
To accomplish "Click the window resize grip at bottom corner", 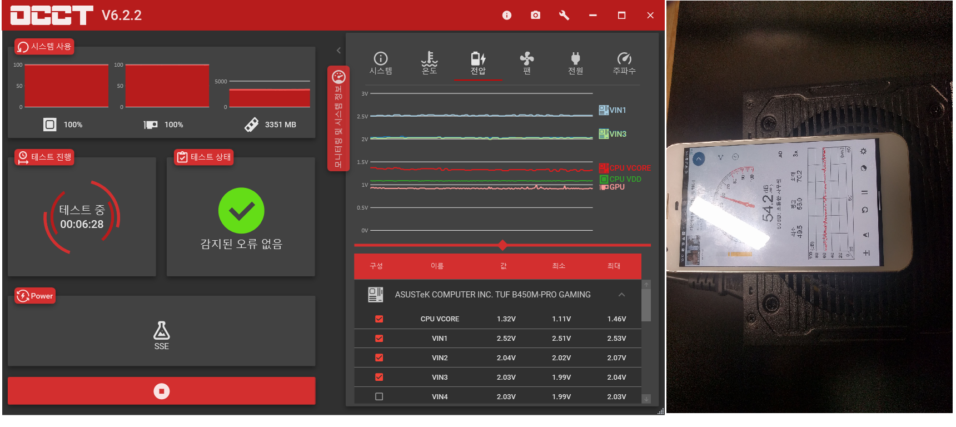I will (x=660, y=411).
